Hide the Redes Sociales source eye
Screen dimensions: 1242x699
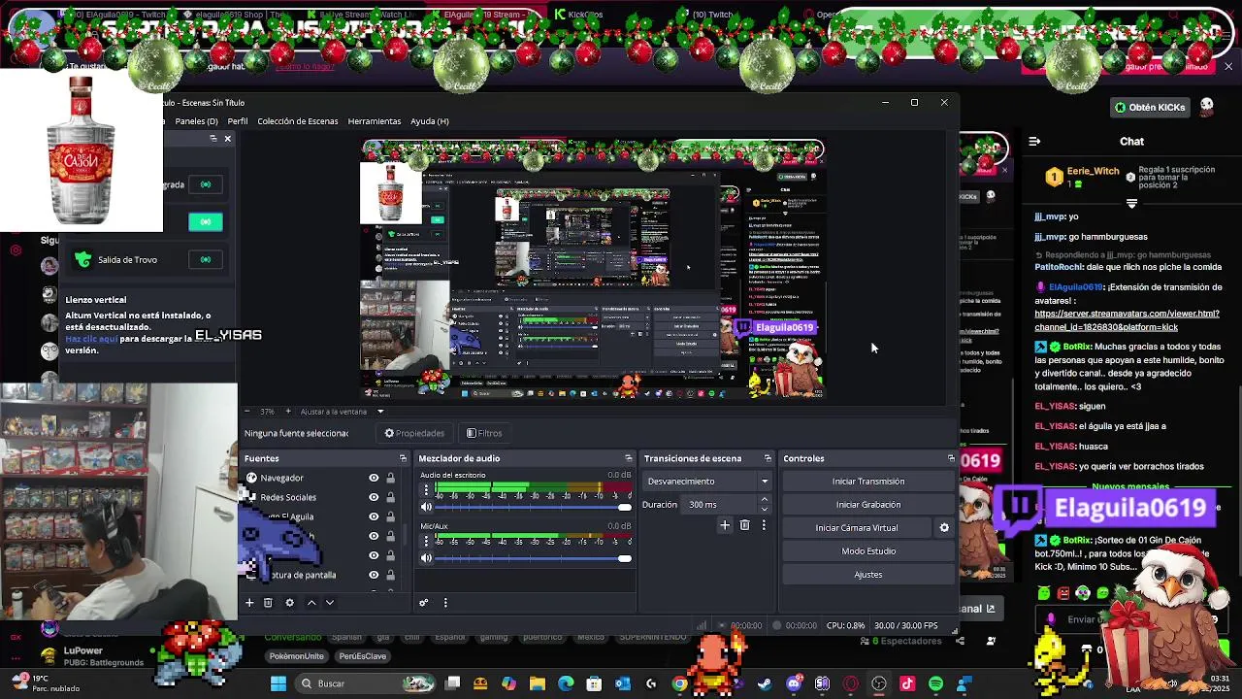coord(374,497)
